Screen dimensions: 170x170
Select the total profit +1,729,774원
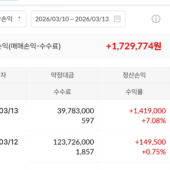click(x=134, y=46)
